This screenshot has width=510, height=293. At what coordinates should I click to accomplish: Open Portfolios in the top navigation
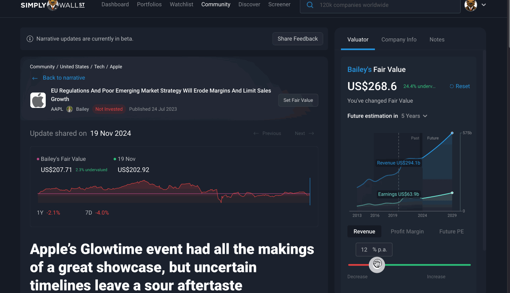(x=149, y=4)
